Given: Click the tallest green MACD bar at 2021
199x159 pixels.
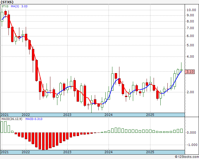Looking at the screenshot, I should [5, 127].
